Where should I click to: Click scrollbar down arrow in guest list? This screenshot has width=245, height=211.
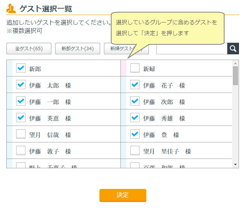tap(235, 165)
